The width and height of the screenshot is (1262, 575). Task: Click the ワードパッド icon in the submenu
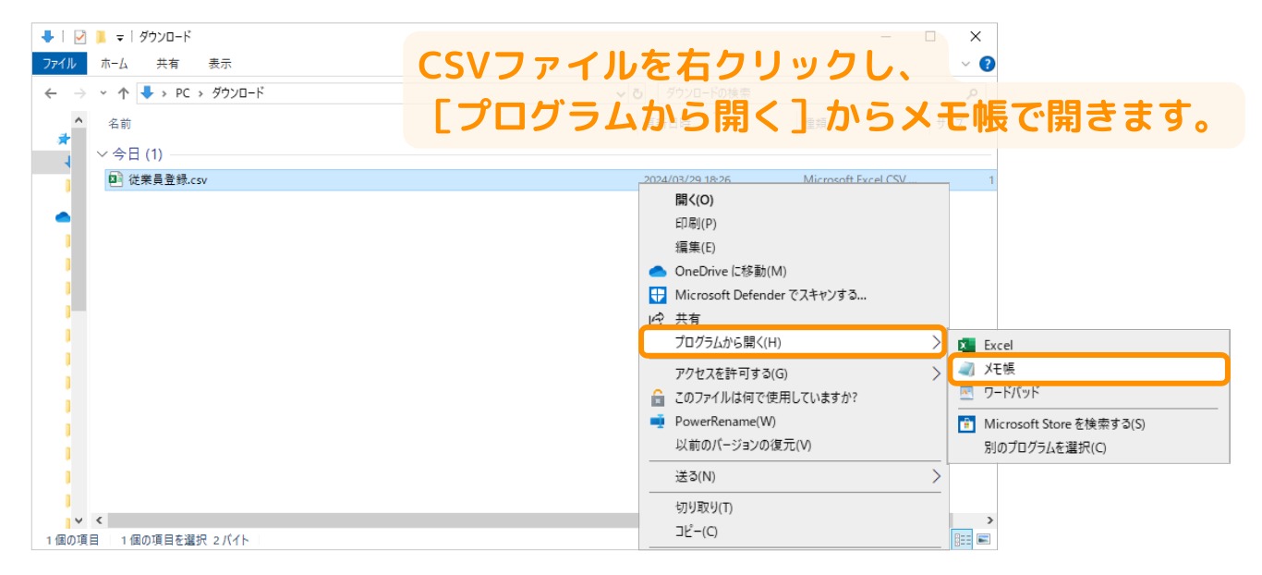966,392
